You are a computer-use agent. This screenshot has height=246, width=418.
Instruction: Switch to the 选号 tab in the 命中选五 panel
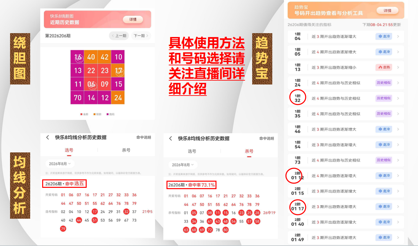tap(69, 150)
